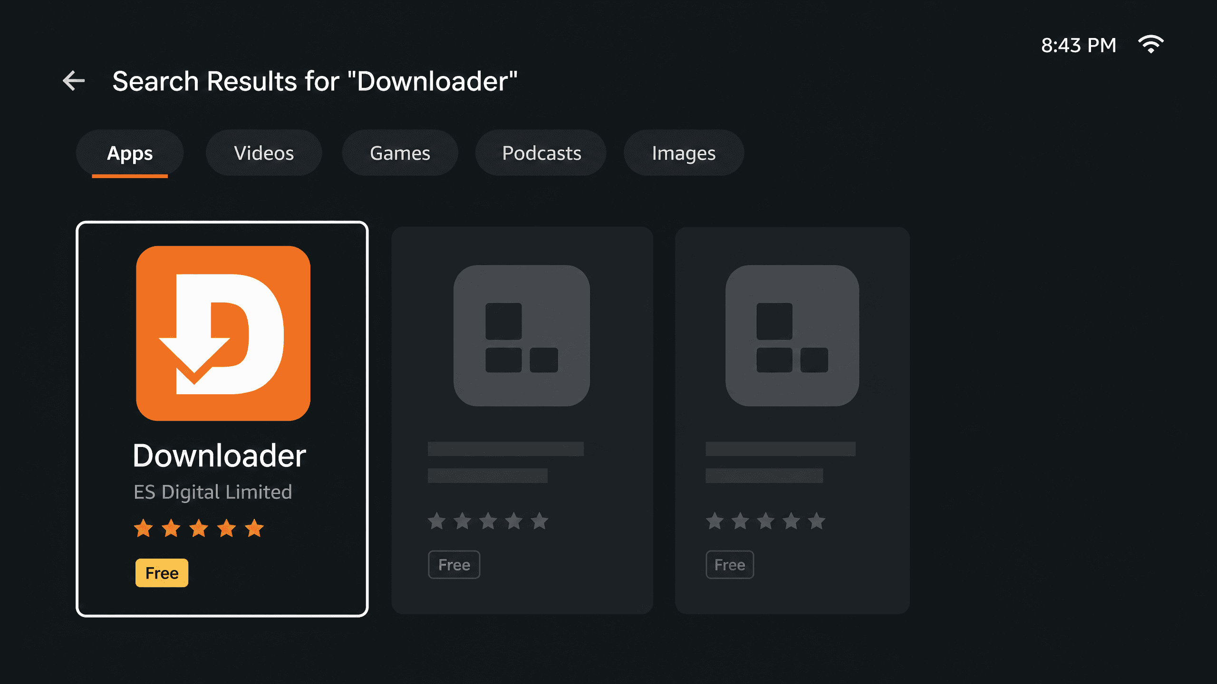This screenshot has width=1217, height=684.
Task: Click the Search Results for "Downloader" heading
Action: (x=315, y=81)
